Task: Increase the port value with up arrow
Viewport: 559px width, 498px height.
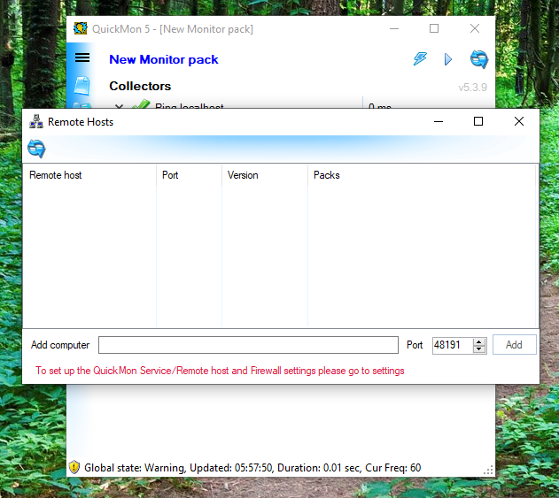Action: (x=479, y=341)
